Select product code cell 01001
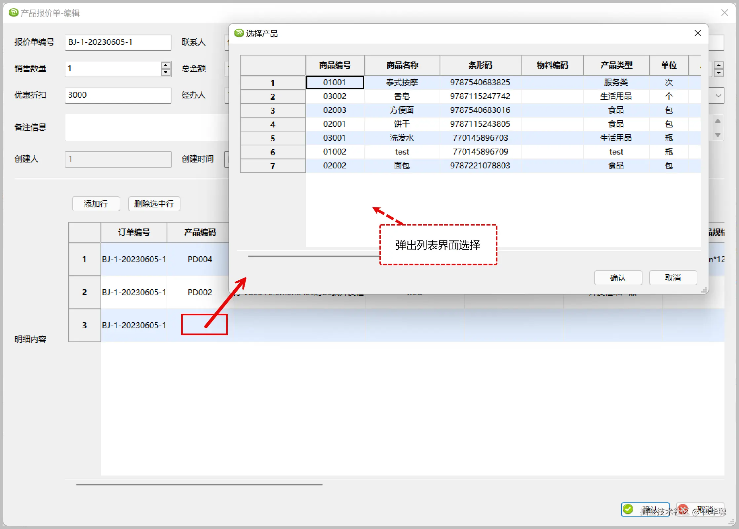The width and height of the screenshot is (739, 529). [335, 82]
